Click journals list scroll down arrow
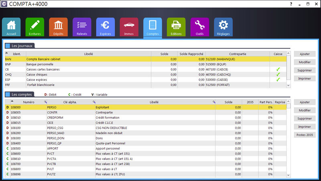Image resolution: width=321 pixels, height=181 pixels. pos(288,85)
